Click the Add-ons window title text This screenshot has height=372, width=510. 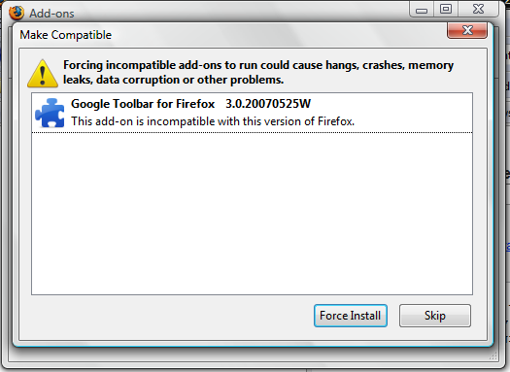click(x=51, y=14)
